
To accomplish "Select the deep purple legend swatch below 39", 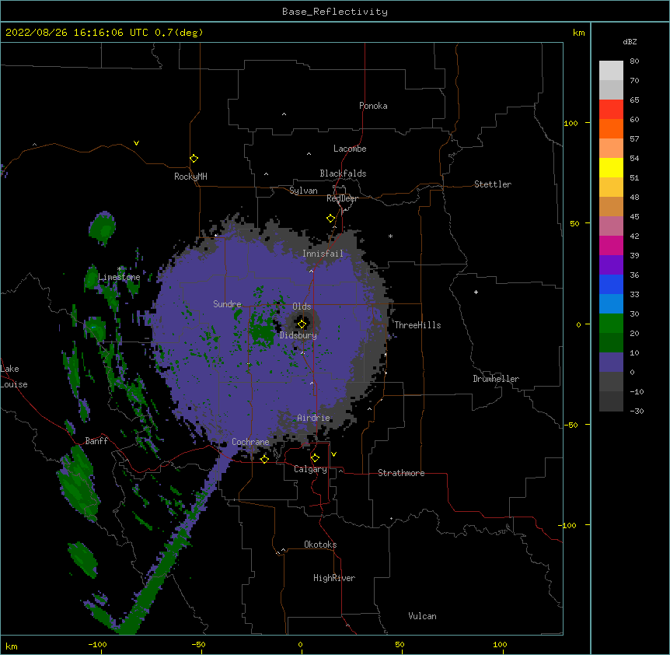I will point(611,265).
